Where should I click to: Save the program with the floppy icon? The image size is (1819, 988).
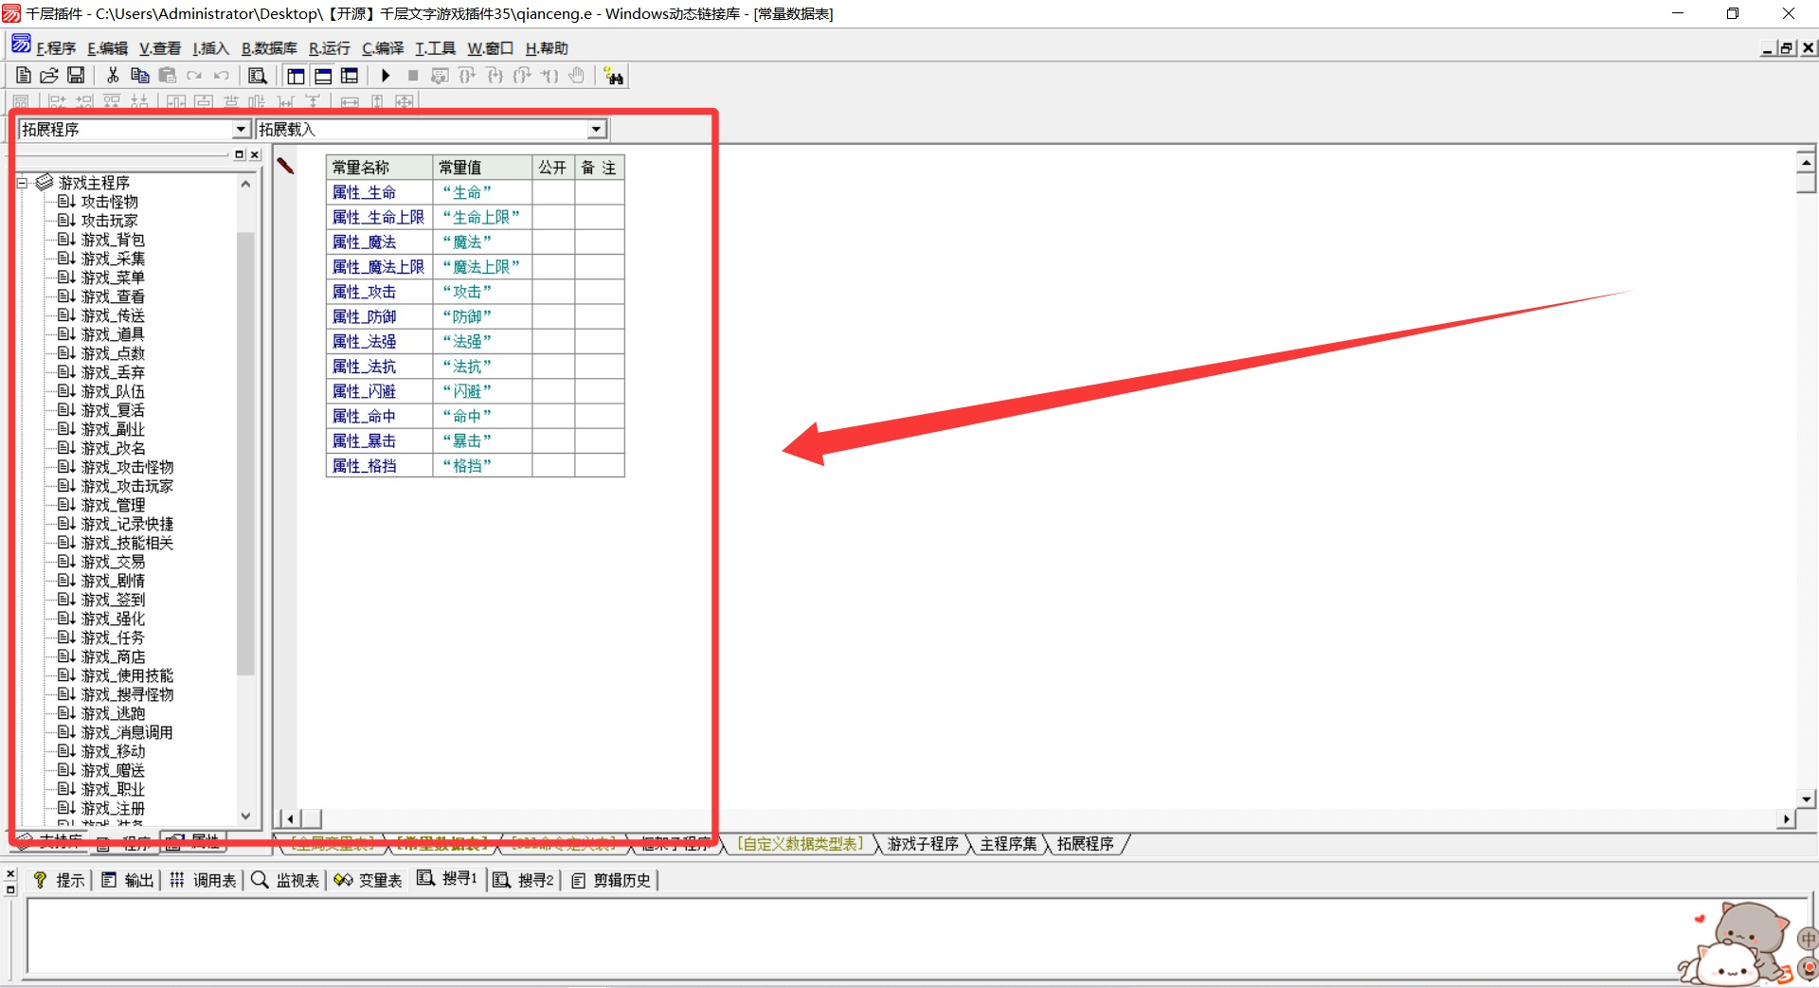76,76
